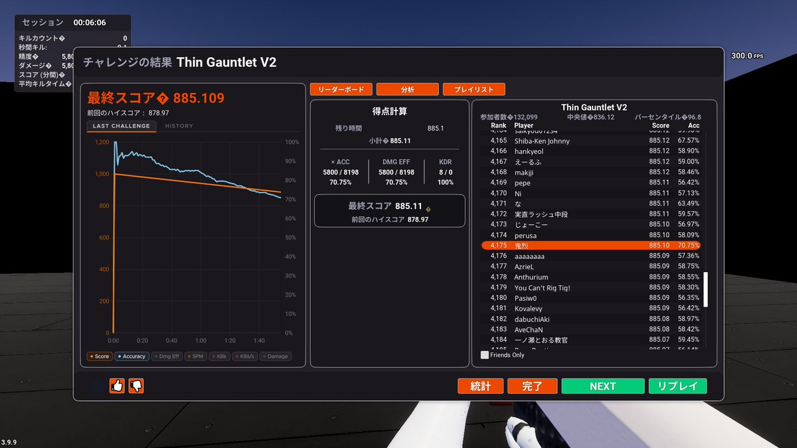Select player じょーこー in leaderboard
797x448 pixels.
[x=591, y=225]
